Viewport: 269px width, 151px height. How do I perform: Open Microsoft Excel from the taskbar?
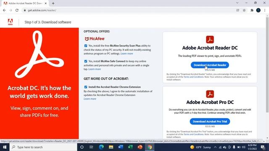[130, 147]
